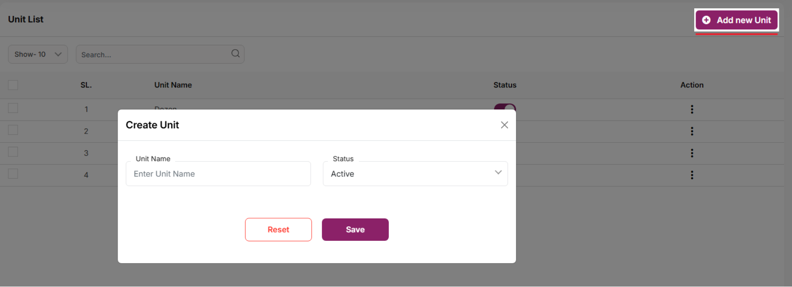Open action menu for row 3
This screenshot has height=287, width=792.
pyautogui.click(x=692, y=153)
